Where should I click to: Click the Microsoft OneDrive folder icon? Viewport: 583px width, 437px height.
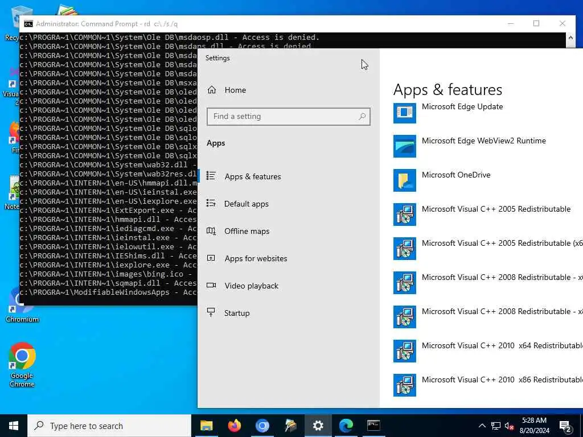tap(405, 180)
